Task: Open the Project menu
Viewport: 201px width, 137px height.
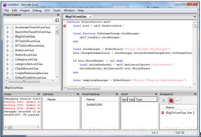Action: [x=25, y=10]
